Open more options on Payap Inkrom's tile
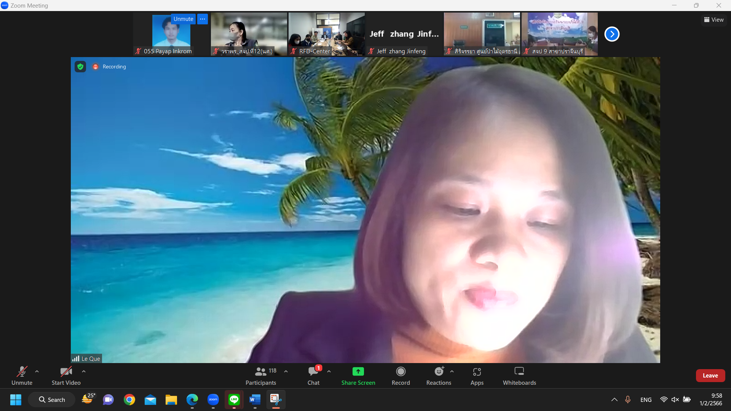This screenshot has width=731, height=411. (203, 19)
